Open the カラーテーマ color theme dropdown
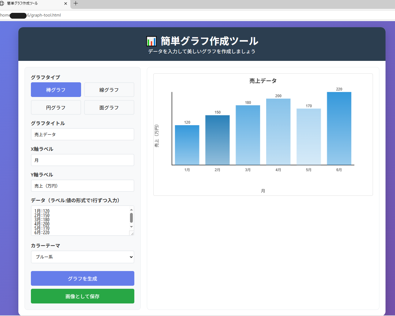Screen dimensions: 395x316 pyautogui.click(x=82, y=257)
